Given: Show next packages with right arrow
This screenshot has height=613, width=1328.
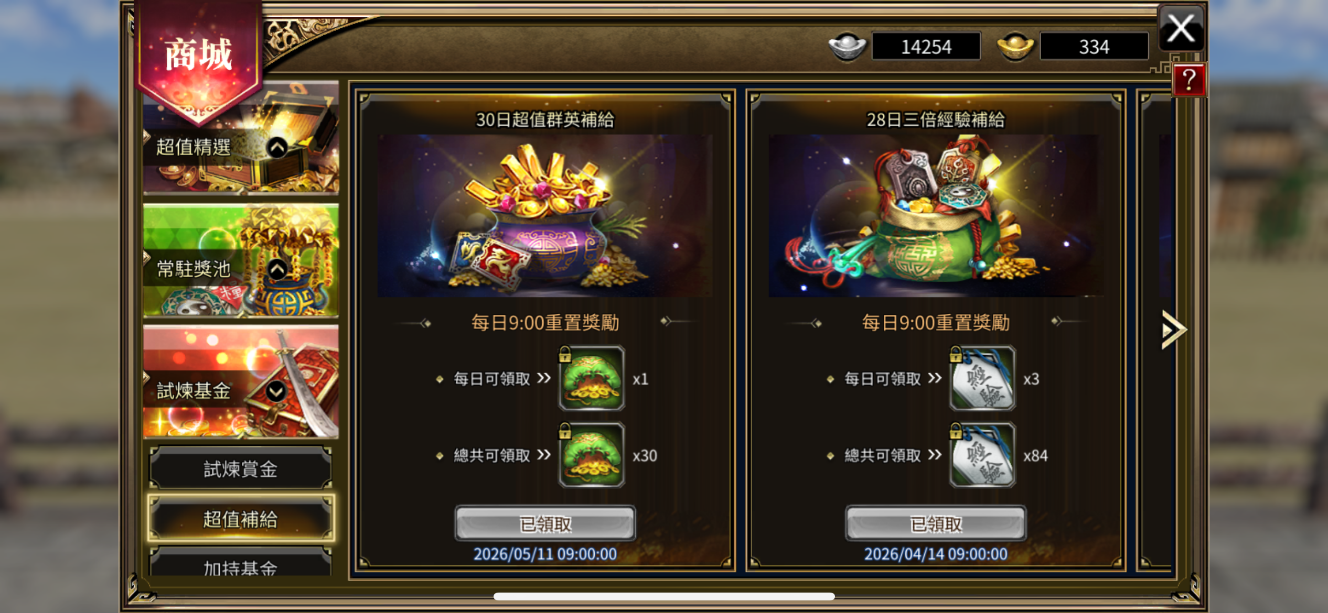Looking at the screenshot, I should click(1173, 330).
